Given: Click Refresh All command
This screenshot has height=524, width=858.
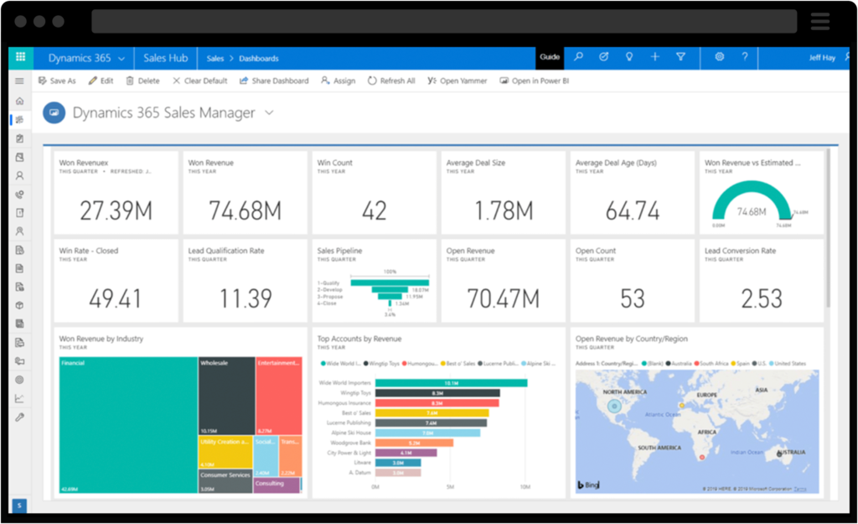Looking at the screenshot, I should 391,80.
